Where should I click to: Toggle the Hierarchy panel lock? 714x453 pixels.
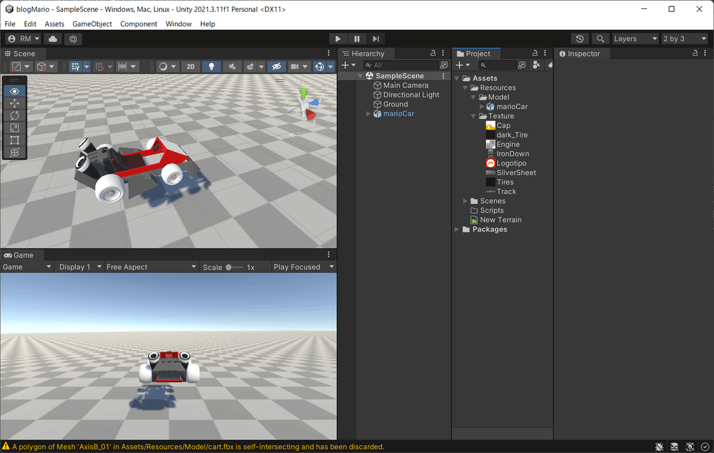(434, 54)
